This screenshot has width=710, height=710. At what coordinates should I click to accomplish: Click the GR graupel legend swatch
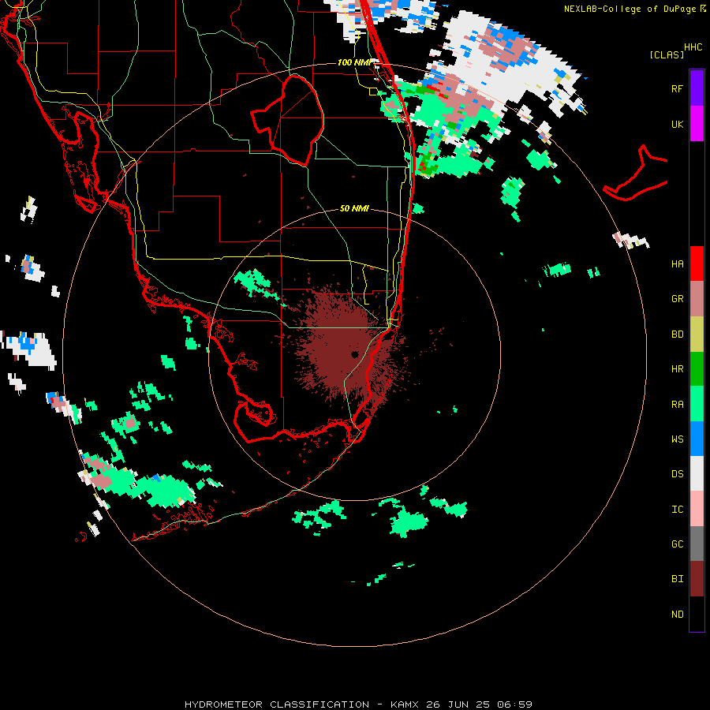697,299
